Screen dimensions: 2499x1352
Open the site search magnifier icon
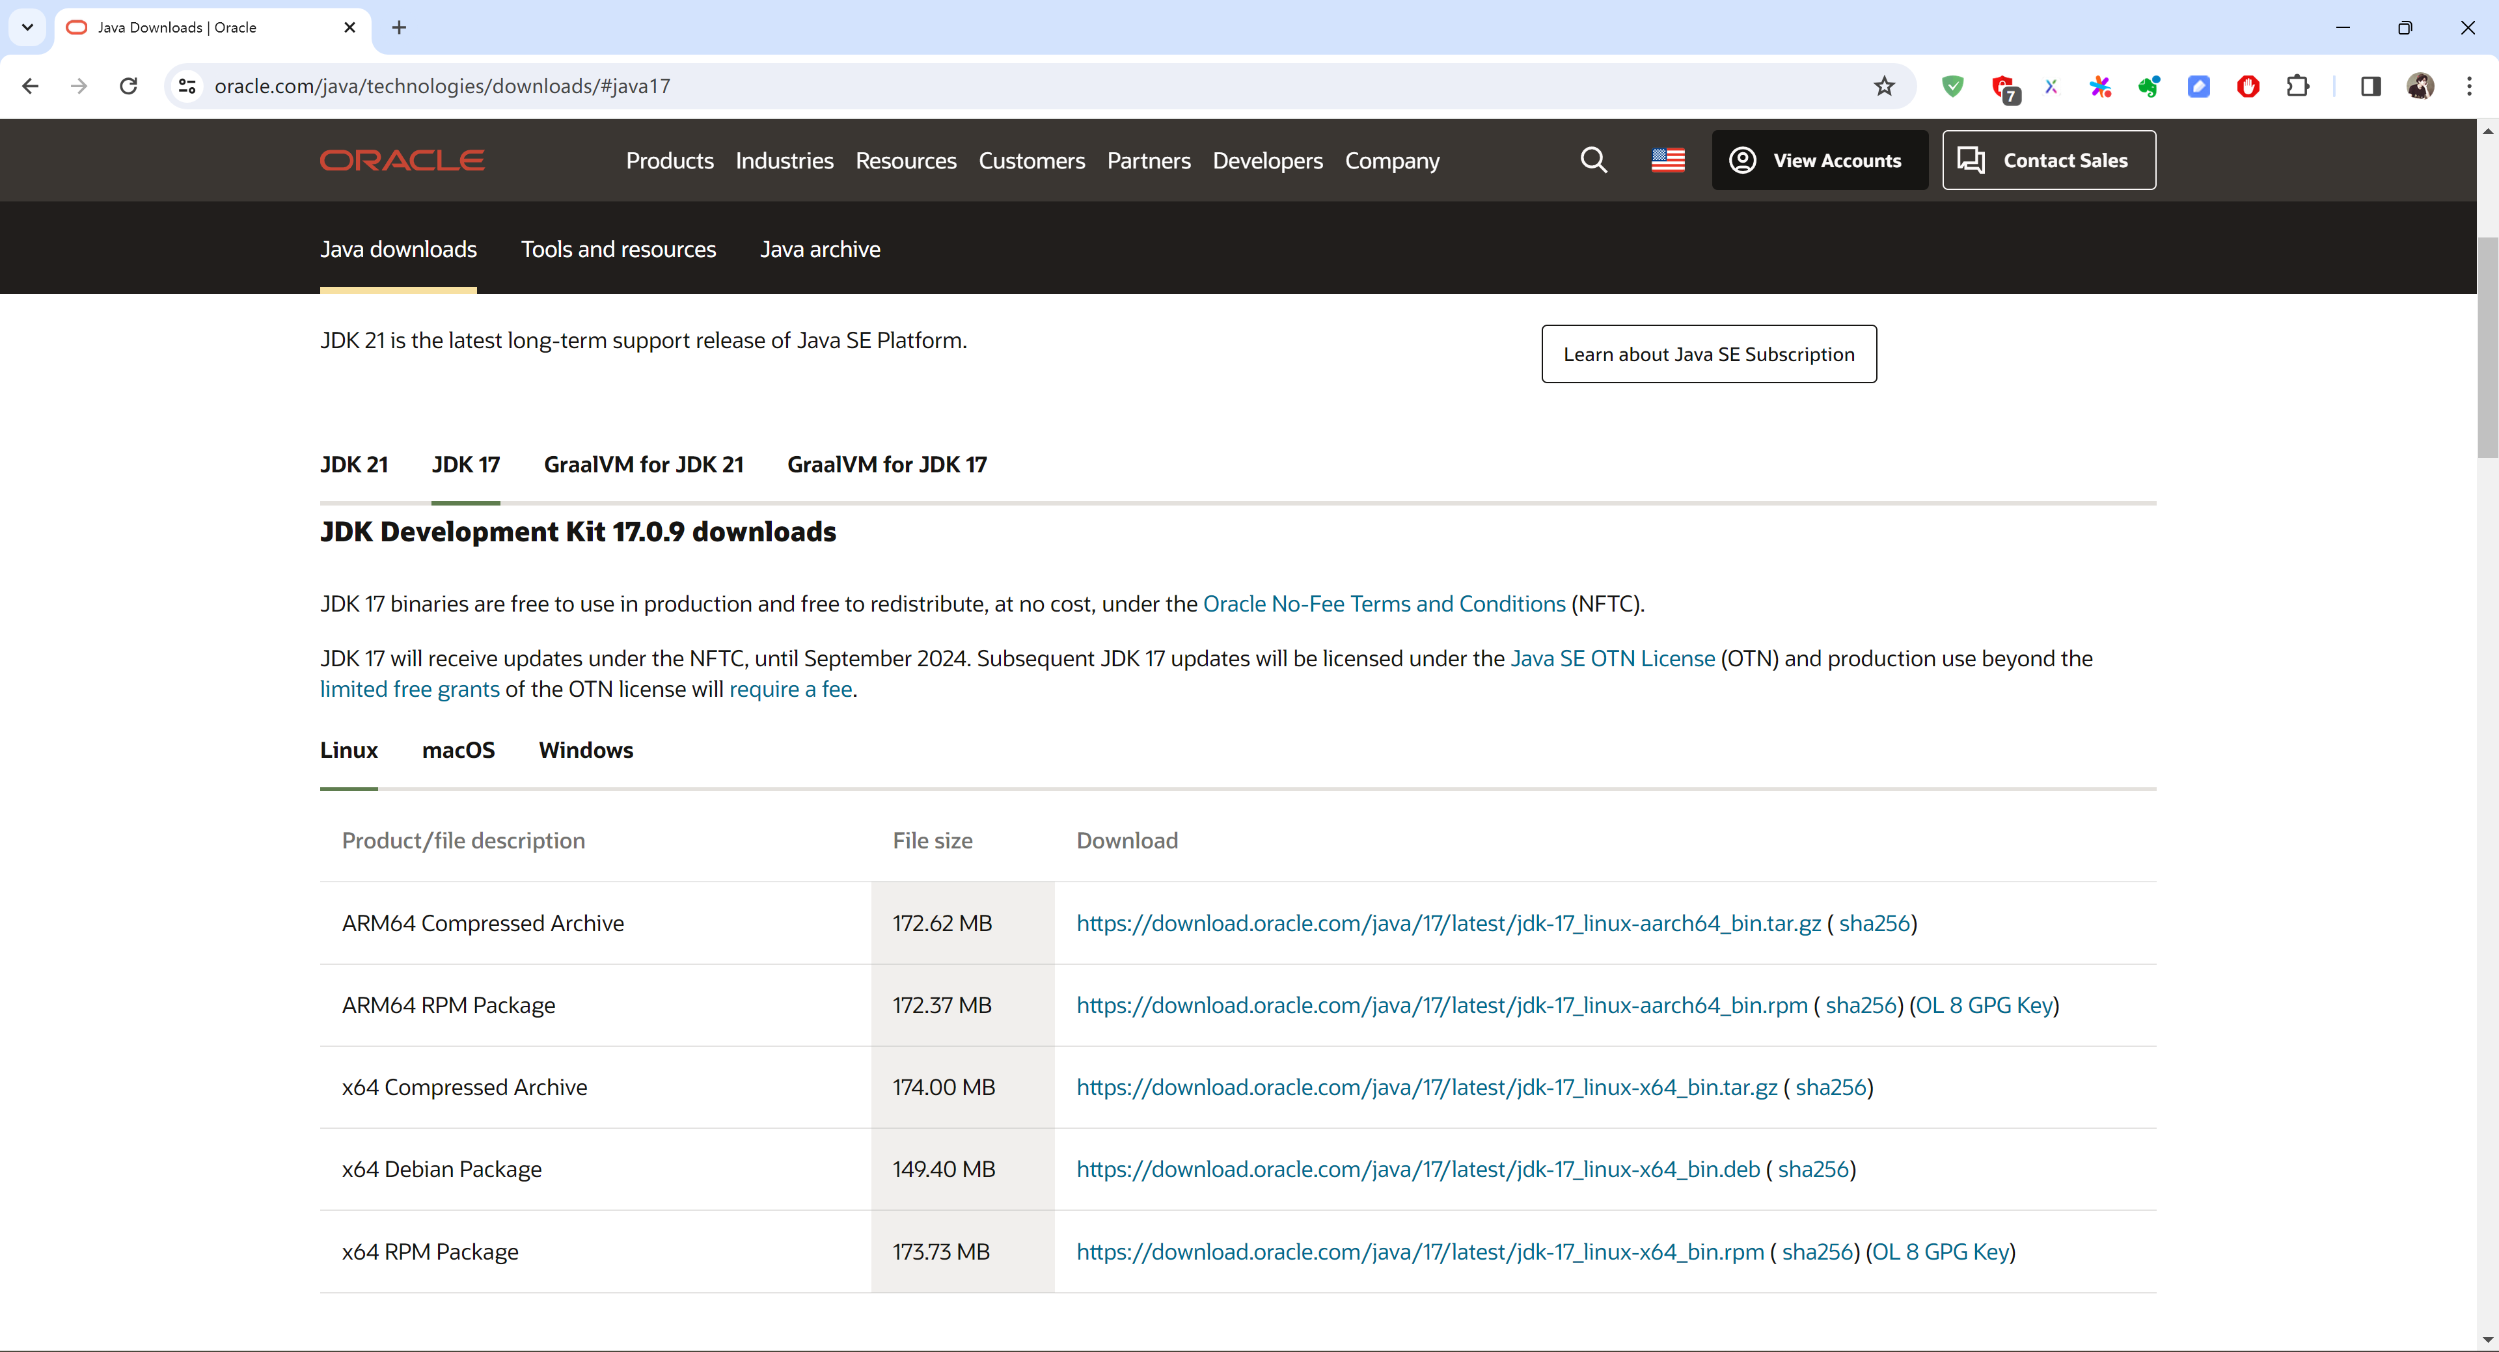1593,160
